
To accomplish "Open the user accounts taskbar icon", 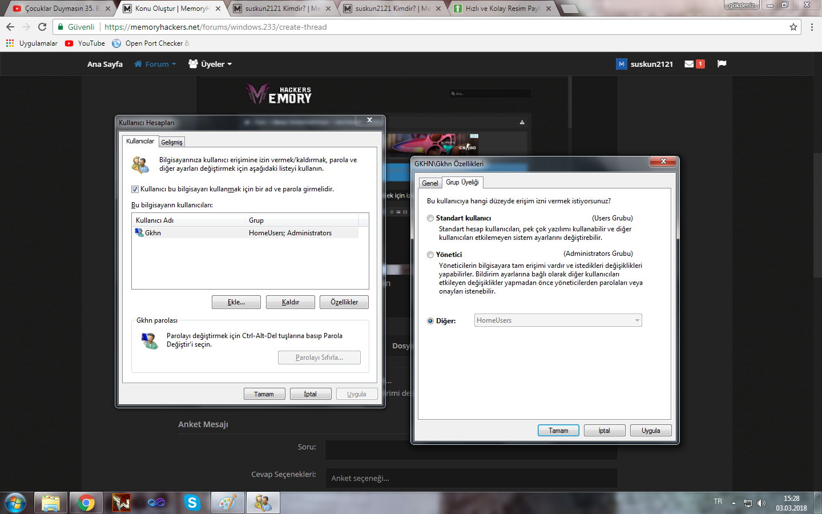I will pyautogui.click(x=263, y=503).
